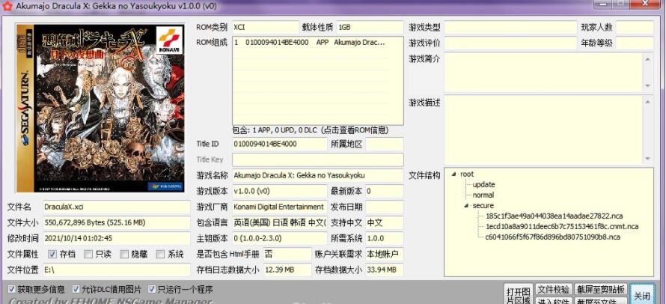Click the 是否包含Html手册 field showing 否

[x=287, y=254]
